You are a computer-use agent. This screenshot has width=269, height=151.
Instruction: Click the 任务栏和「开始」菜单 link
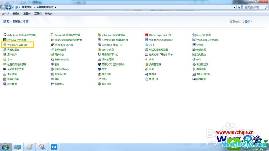click(x=161, y=55)
